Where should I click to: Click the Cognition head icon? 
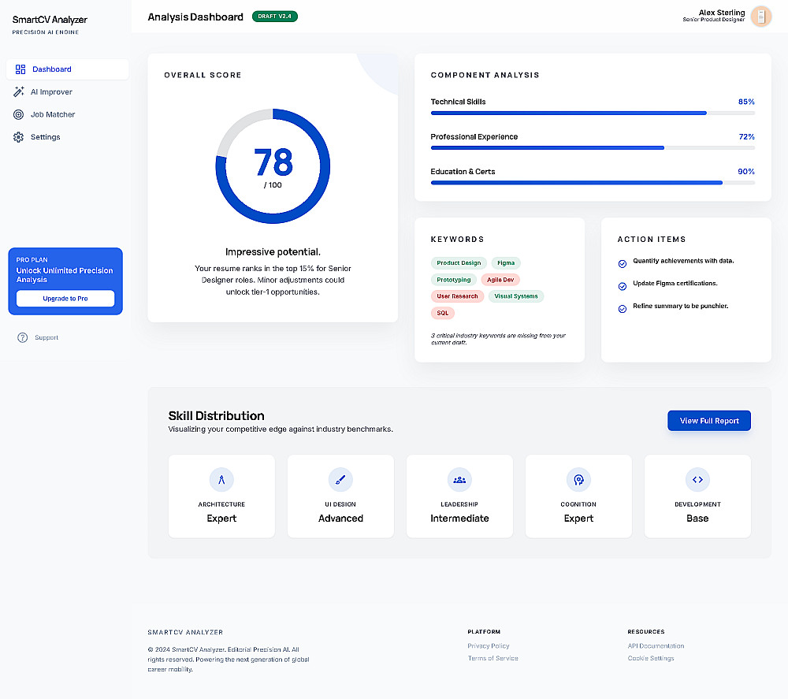point(578,480)
